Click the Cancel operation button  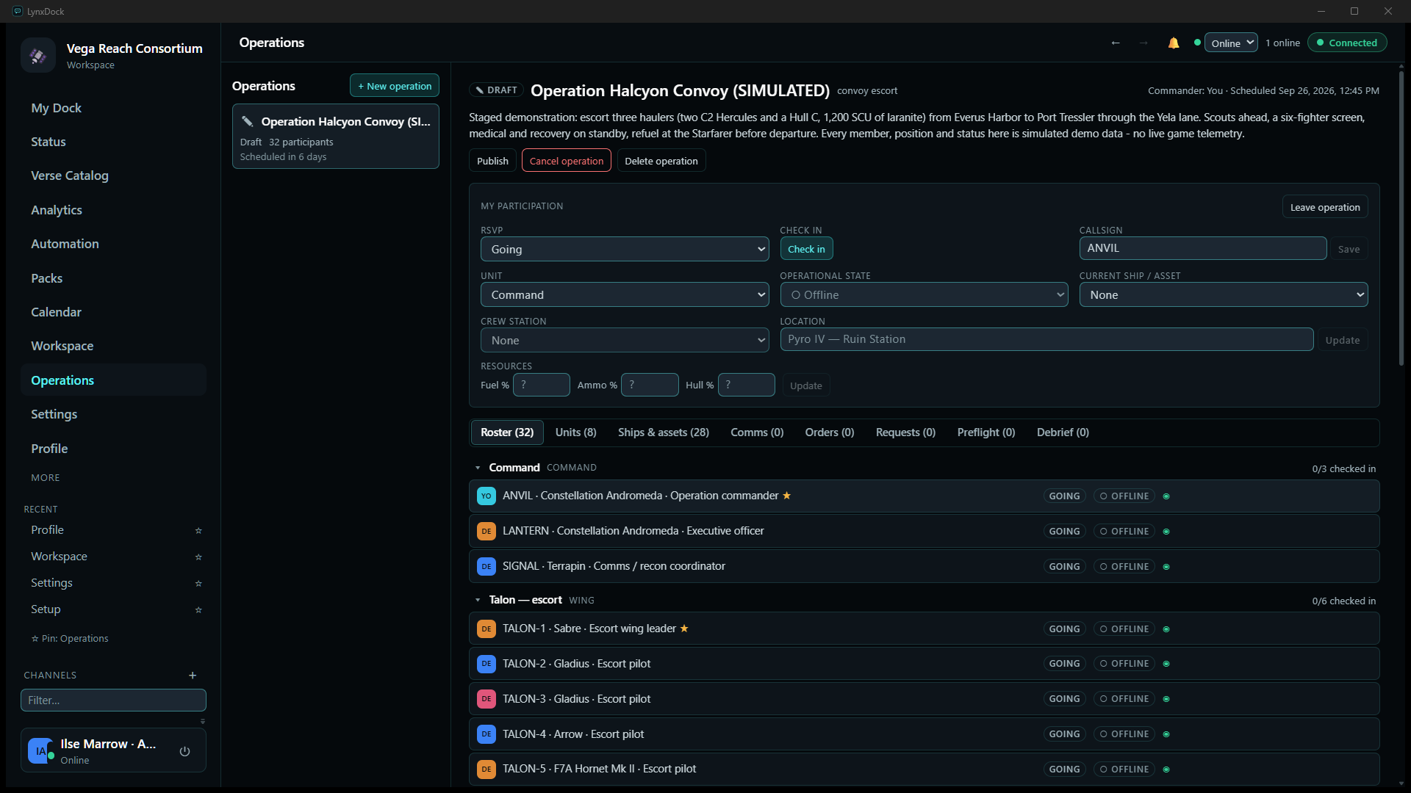point(566,161)
